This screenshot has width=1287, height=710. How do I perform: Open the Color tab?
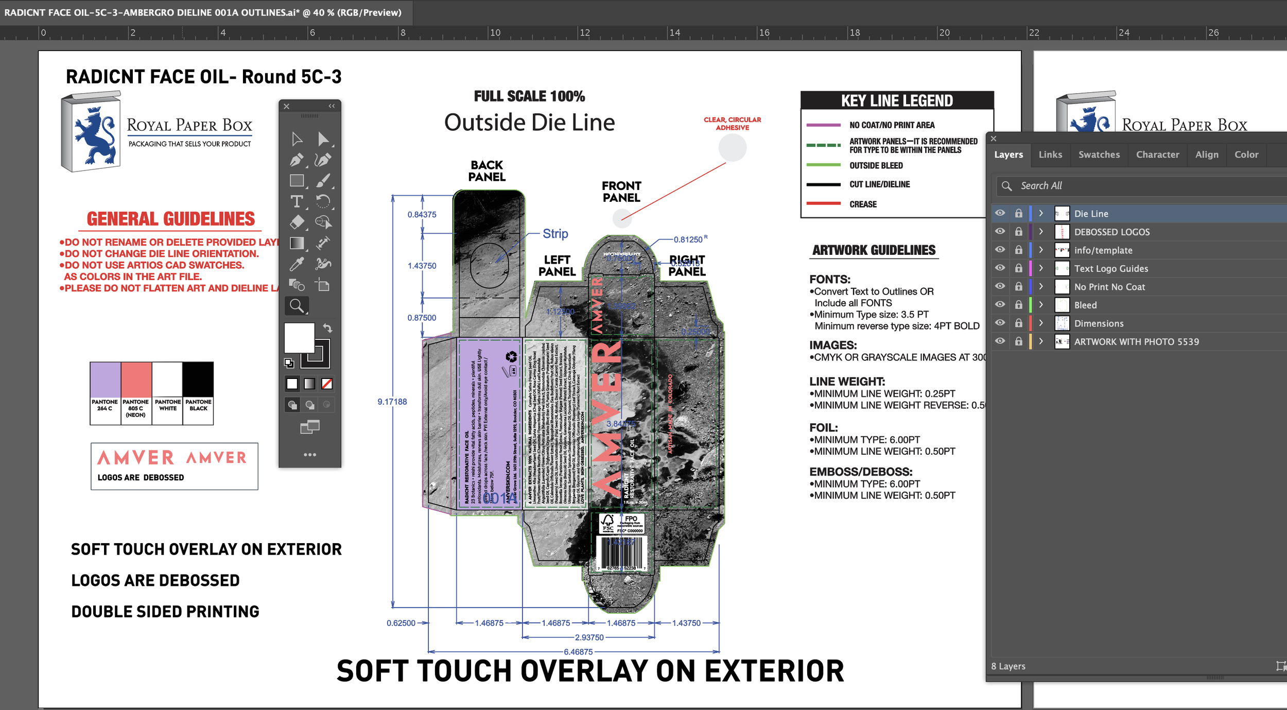pos(1246,154)
